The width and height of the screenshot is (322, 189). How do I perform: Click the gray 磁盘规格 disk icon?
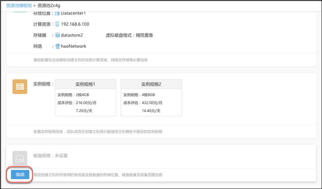point(20,158)
